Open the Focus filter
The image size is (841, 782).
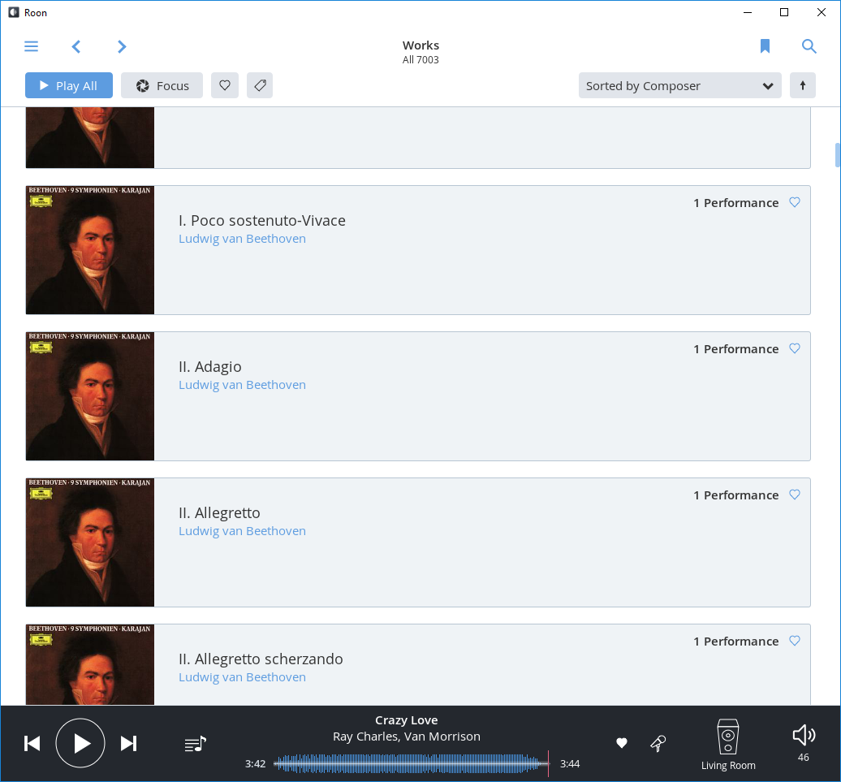tap(162, 85)
